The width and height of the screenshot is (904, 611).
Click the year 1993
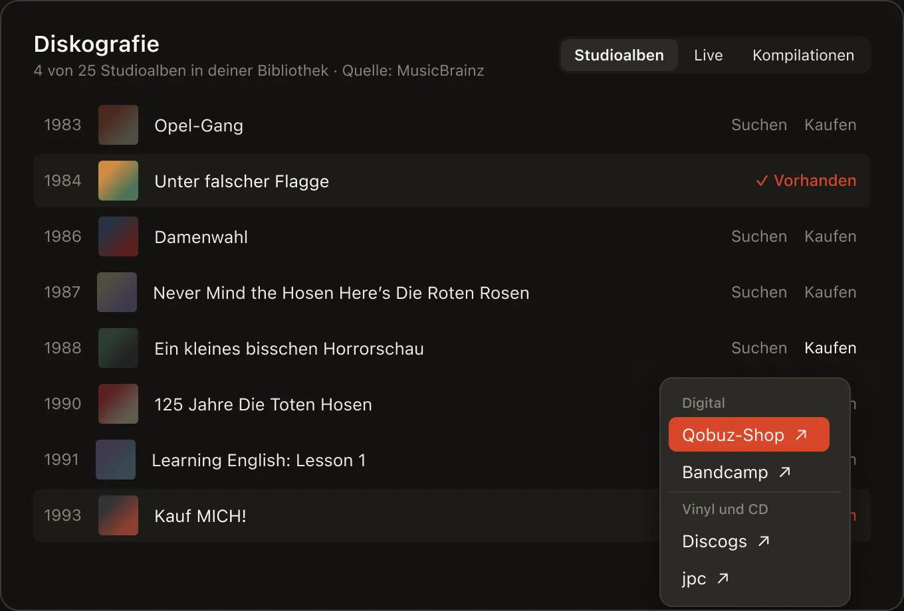(62, 515)
